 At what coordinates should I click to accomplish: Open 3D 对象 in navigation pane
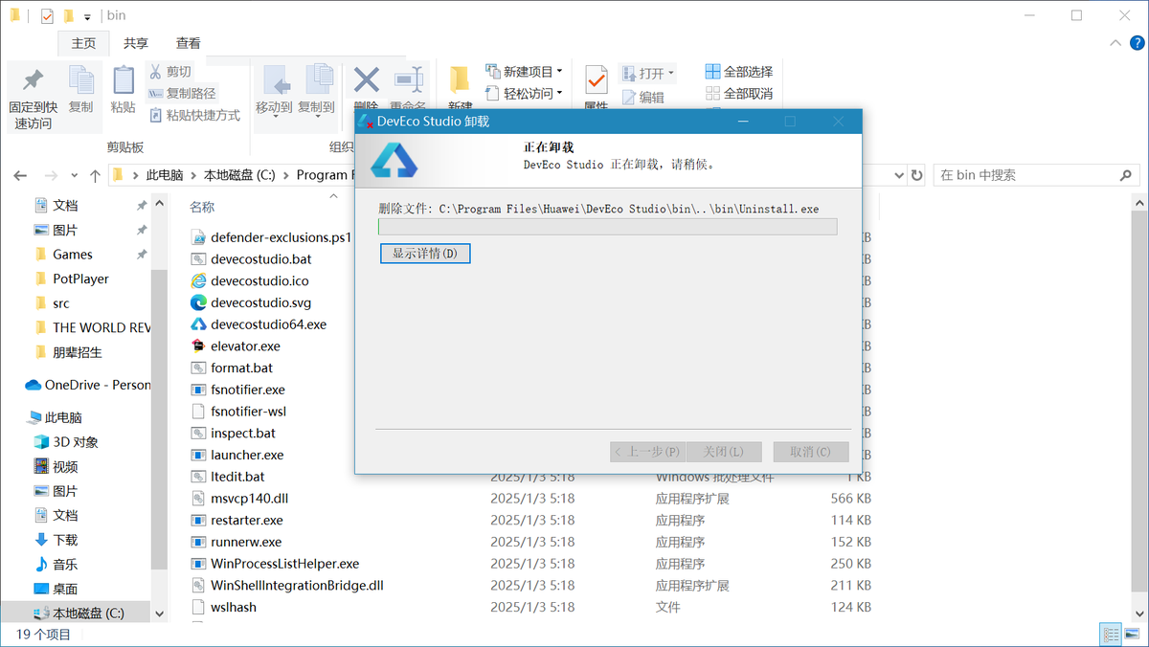click(76, 442)
